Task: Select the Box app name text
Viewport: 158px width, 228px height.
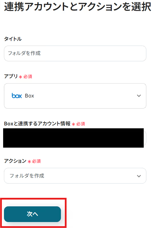Action: (x=30, y=96)
